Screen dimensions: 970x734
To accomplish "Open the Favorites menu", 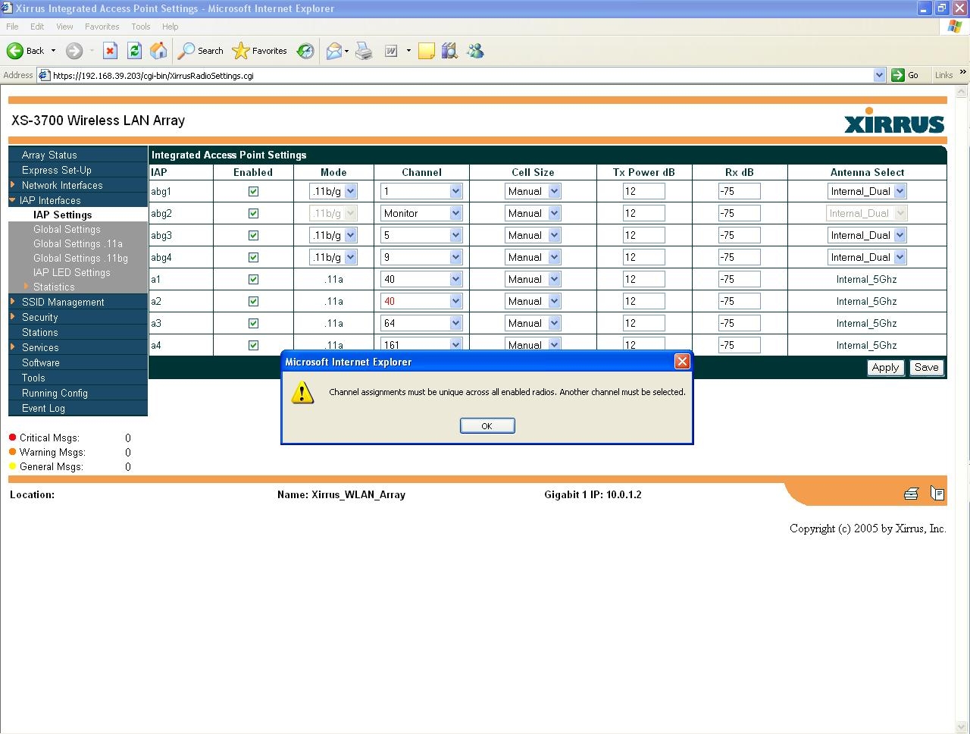I will click(x=102, y=27).
